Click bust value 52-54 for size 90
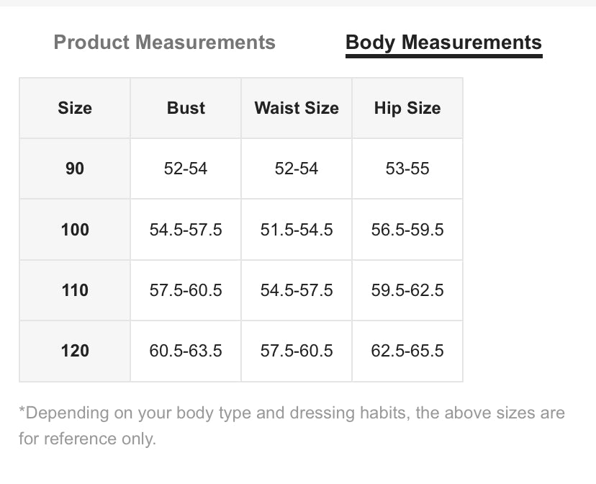The height and width of the screenshot is (484, 596). click(x=186, y=169)
